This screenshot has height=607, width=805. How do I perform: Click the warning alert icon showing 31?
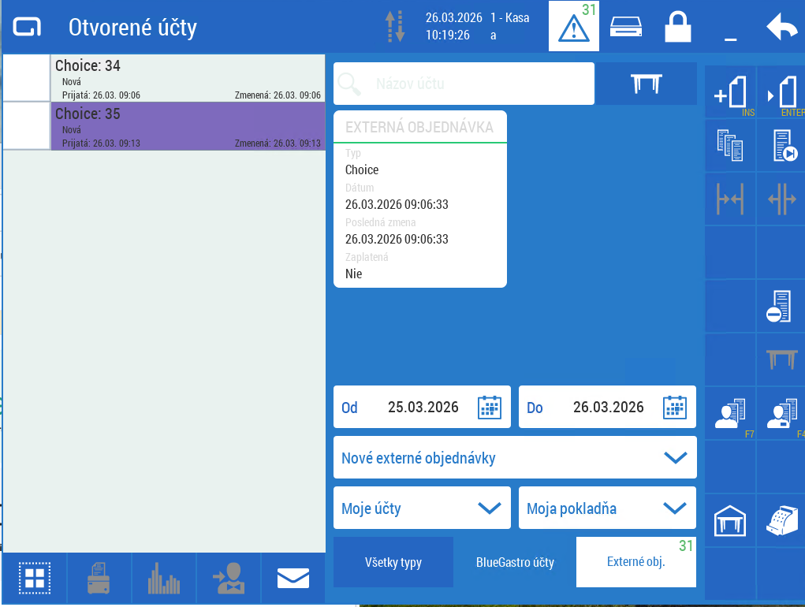coord(573,27)
